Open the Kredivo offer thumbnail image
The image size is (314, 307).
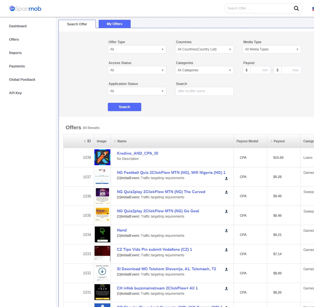(102, 157)
